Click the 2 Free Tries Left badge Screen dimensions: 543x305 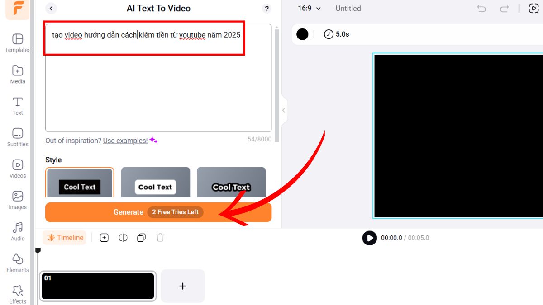[176, 212]
